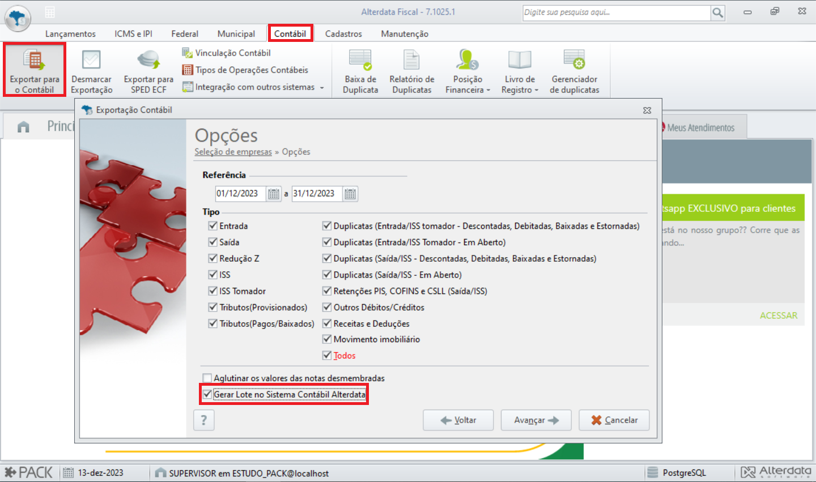Viewport: 816px width, 482px height.
Task: Open Tipos de Operações Contábeis
Action: [x=245, y=70]
